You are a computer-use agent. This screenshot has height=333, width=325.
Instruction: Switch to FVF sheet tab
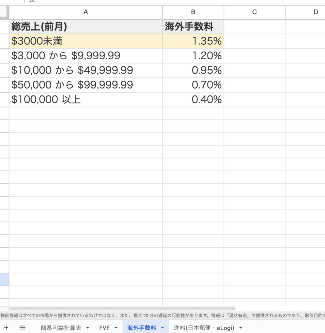pyautogui.click(x=105, y=328)
